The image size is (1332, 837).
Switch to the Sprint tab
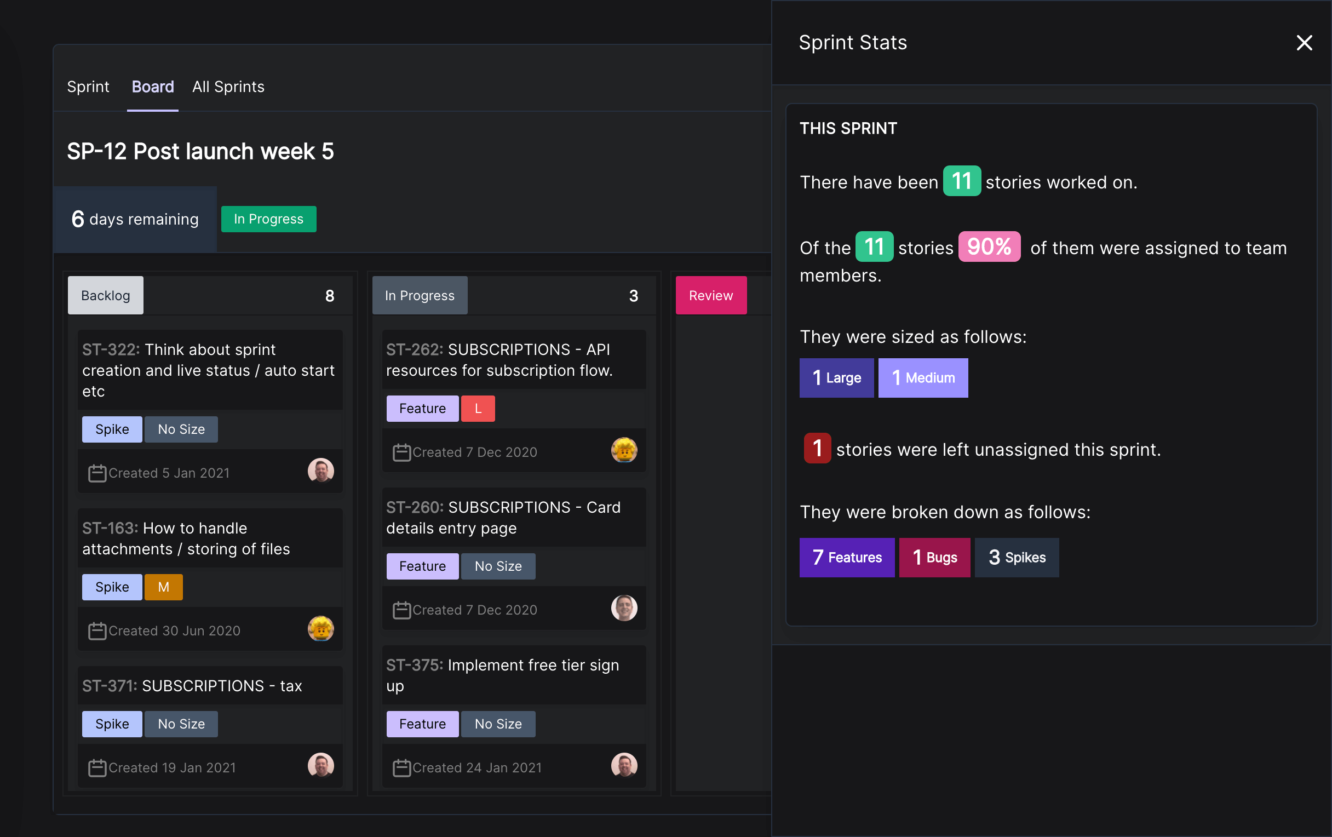(x=88, y=87)
